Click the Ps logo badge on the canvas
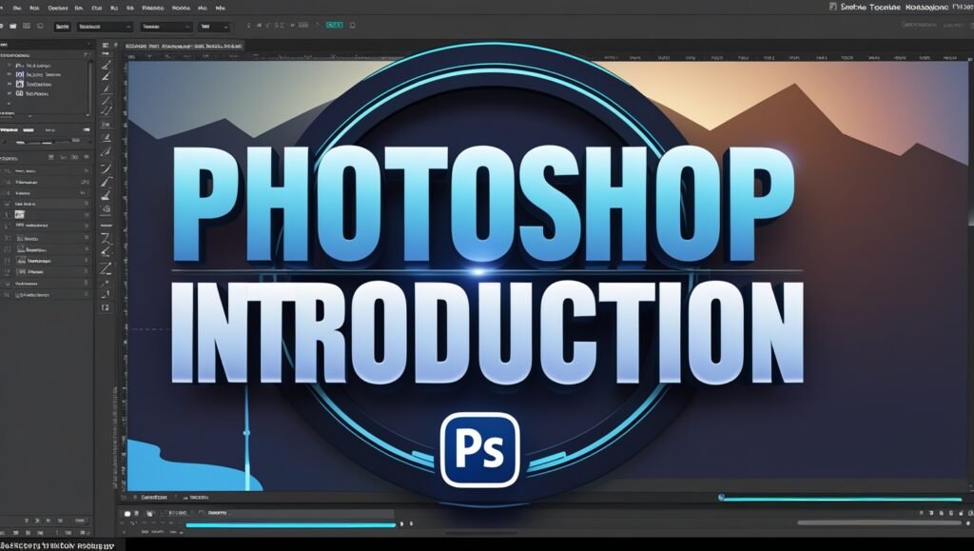 coord(479,450)
